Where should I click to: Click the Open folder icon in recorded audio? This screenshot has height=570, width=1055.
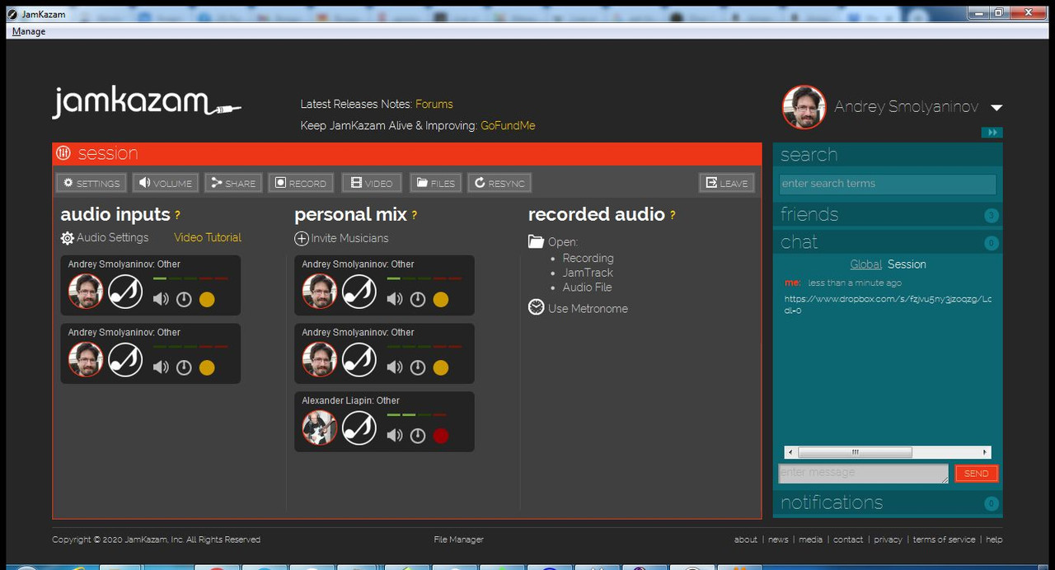click(536, 241)
